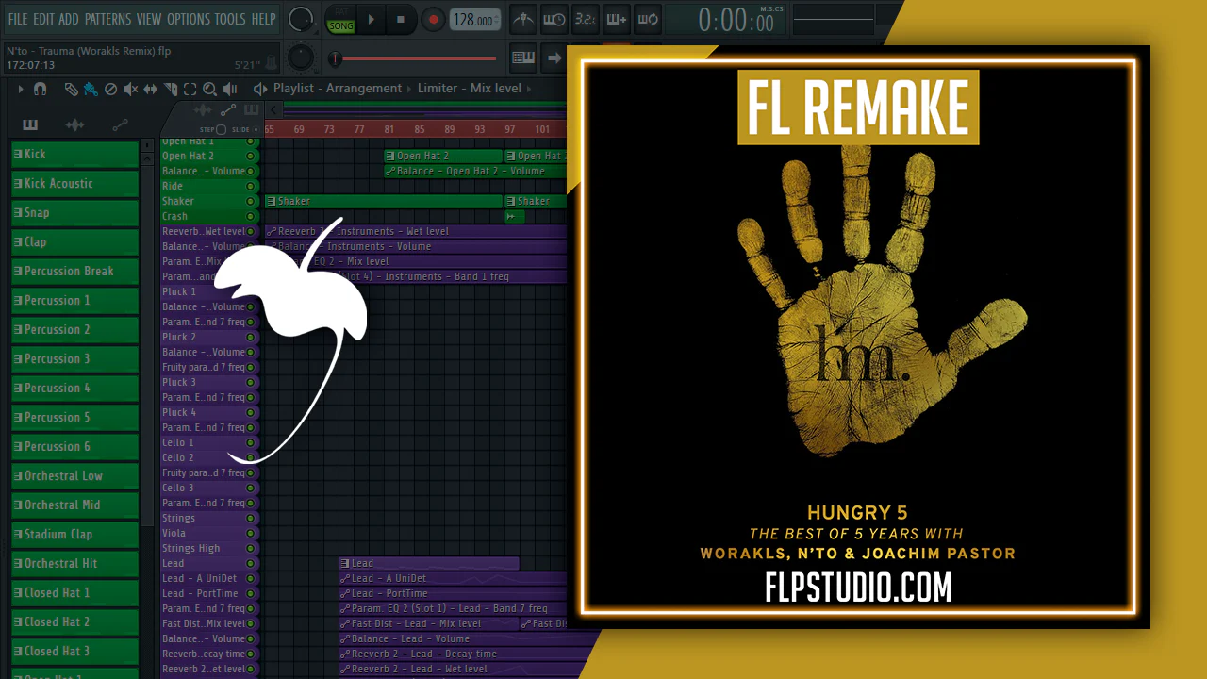
Task: Show automation clips in the picker panel
Action: click(x=120, y=124)
